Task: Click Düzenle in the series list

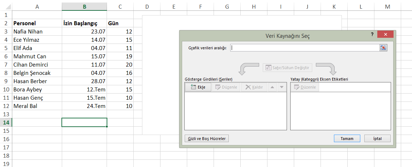Action: (x=226, y=87)
